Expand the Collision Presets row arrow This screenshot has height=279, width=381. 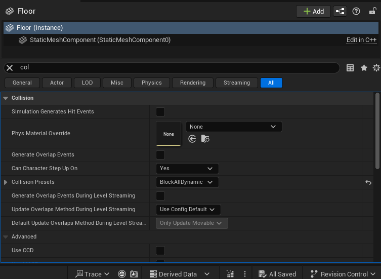coord(6,182)
